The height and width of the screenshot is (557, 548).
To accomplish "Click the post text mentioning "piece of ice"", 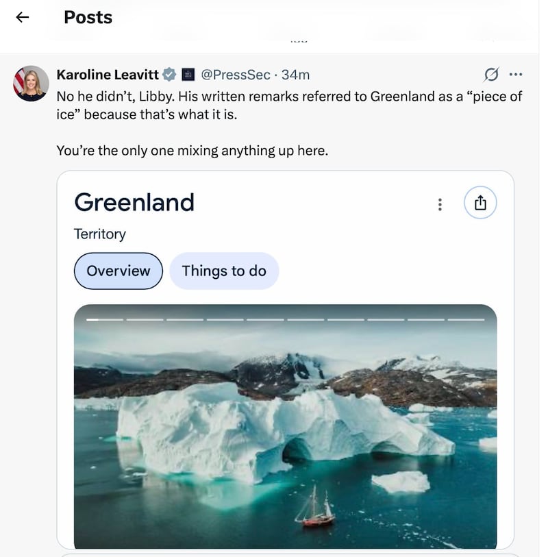I will point(288,105).
